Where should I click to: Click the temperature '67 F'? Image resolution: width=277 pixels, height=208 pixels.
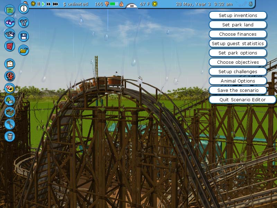click(x=145, y=4)
